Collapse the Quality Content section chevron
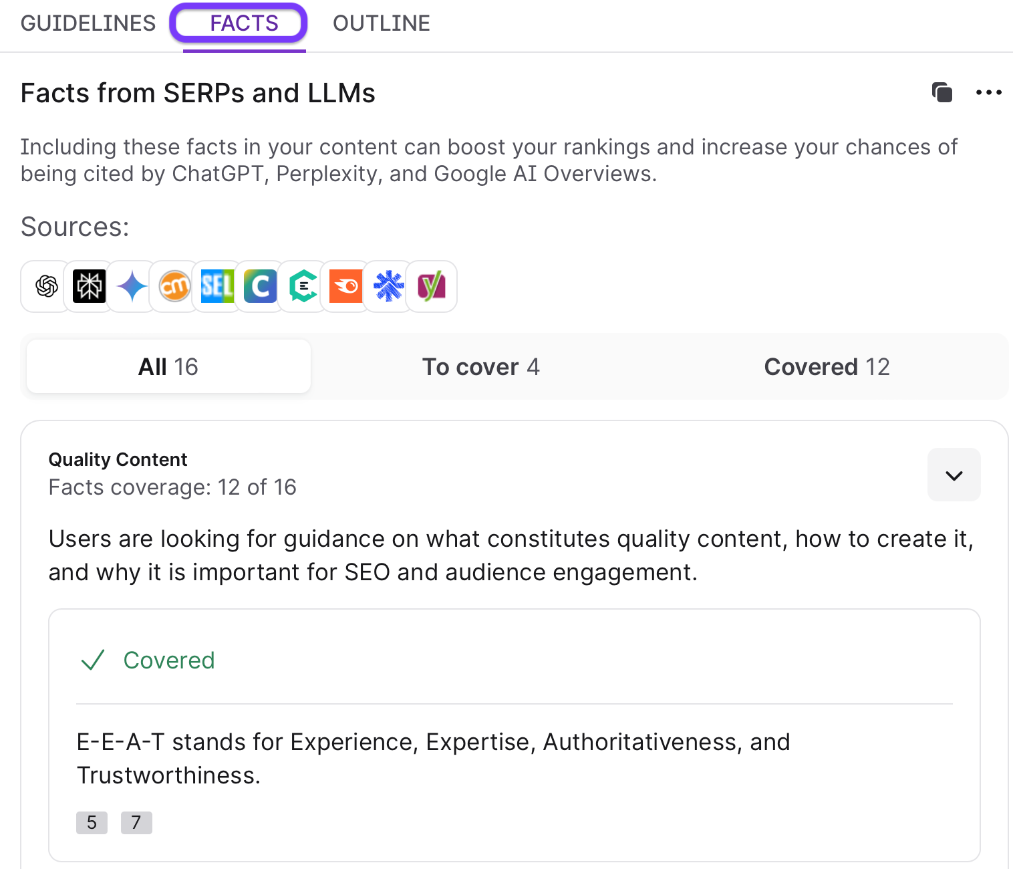Image resolution: width=1013 pixels, height=869 pixels. click(954, 475)
